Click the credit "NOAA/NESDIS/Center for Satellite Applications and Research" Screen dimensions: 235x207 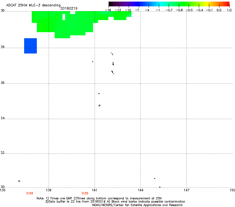click(137, 205)
